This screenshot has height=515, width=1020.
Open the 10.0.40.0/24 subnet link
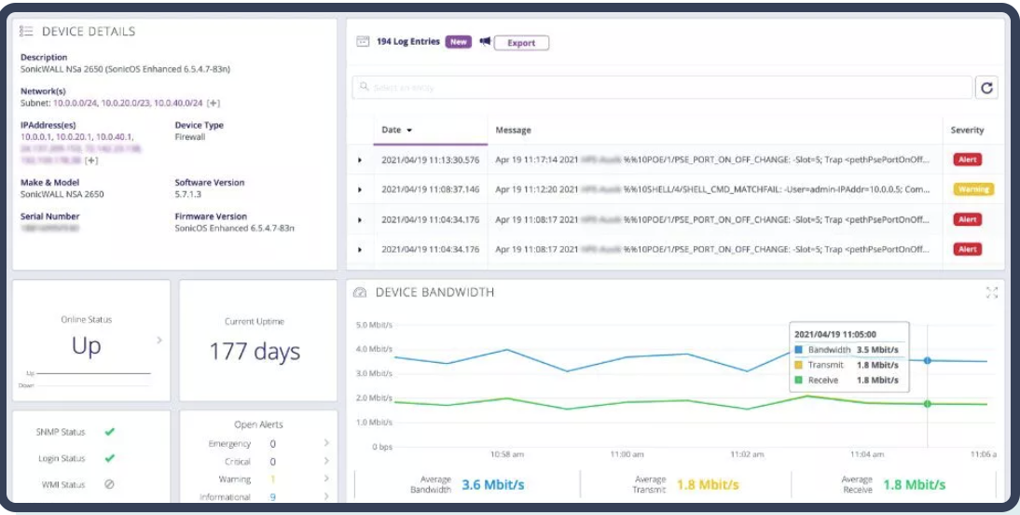click(178, 103)
